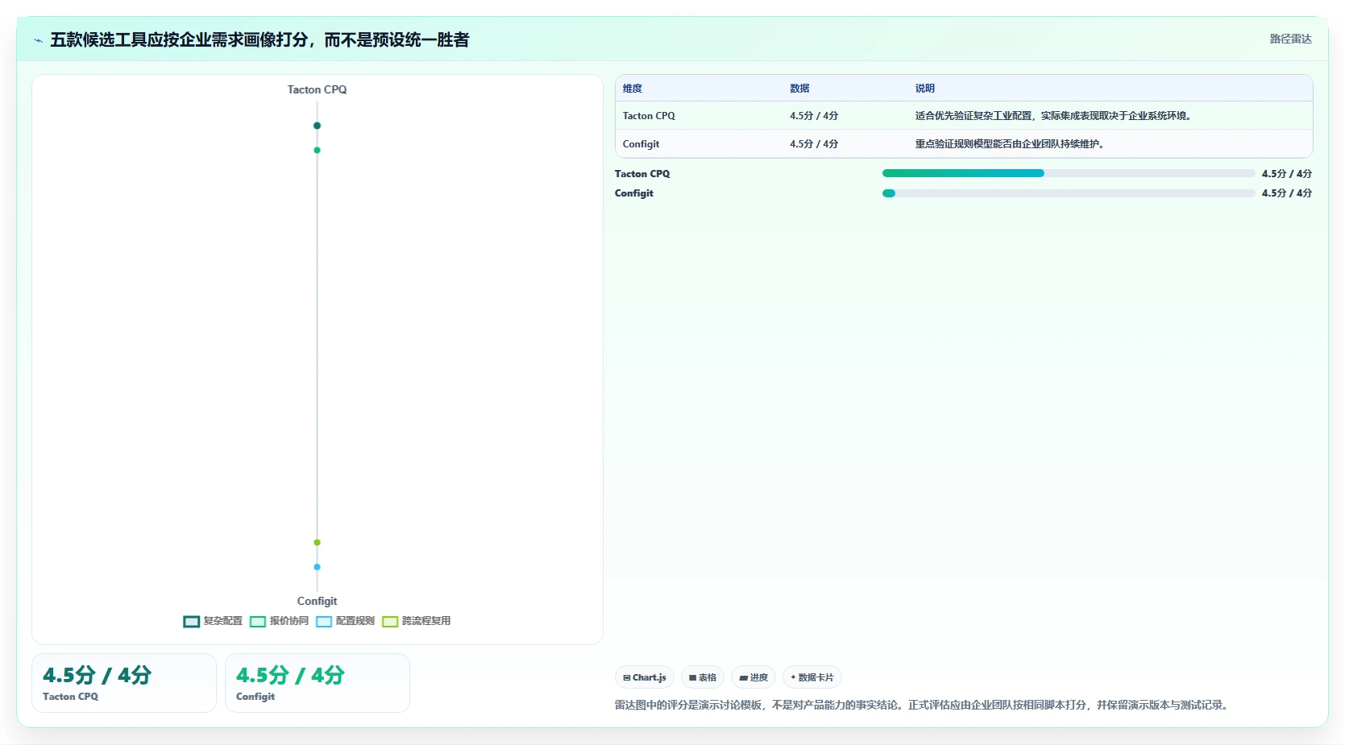Click the lime green point near Configit axis
1345x745 pixels.
coord(317,542)
